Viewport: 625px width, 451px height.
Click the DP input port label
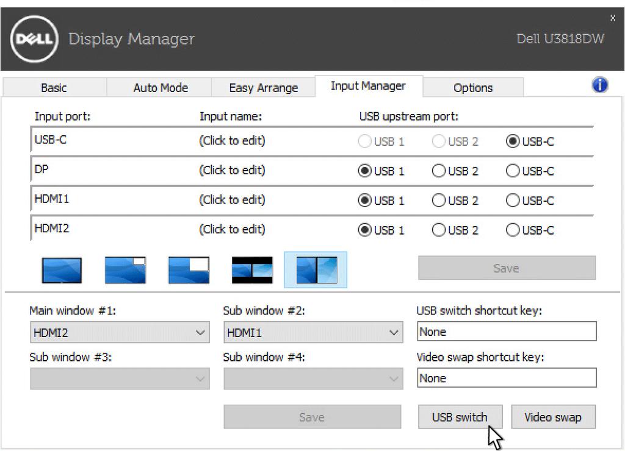pyautogui.click(x=42, y=169)
